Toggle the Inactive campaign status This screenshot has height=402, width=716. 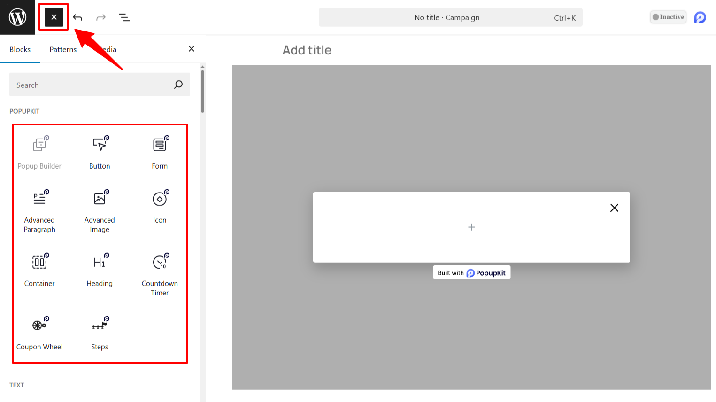click(x=668, y=17)
